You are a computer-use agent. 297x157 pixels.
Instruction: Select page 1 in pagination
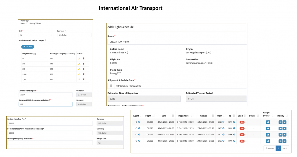[x=278, y=148]
